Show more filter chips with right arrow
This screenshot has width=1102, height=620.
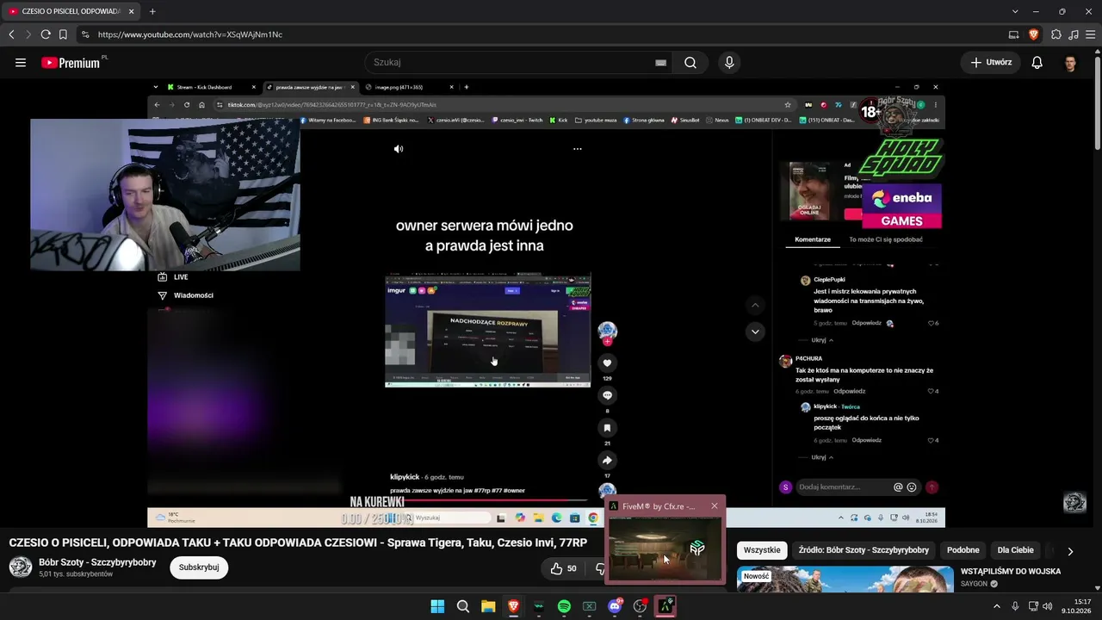coord(1070,551)
